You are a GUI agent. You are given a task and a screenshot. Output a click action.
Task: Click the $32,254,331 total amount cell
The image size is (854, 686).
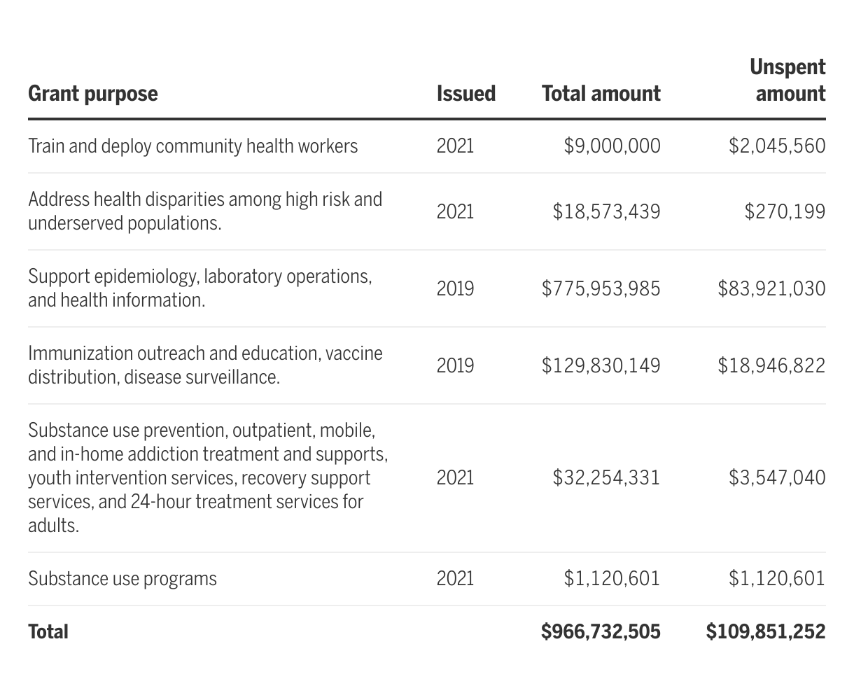tap(606, 477)
